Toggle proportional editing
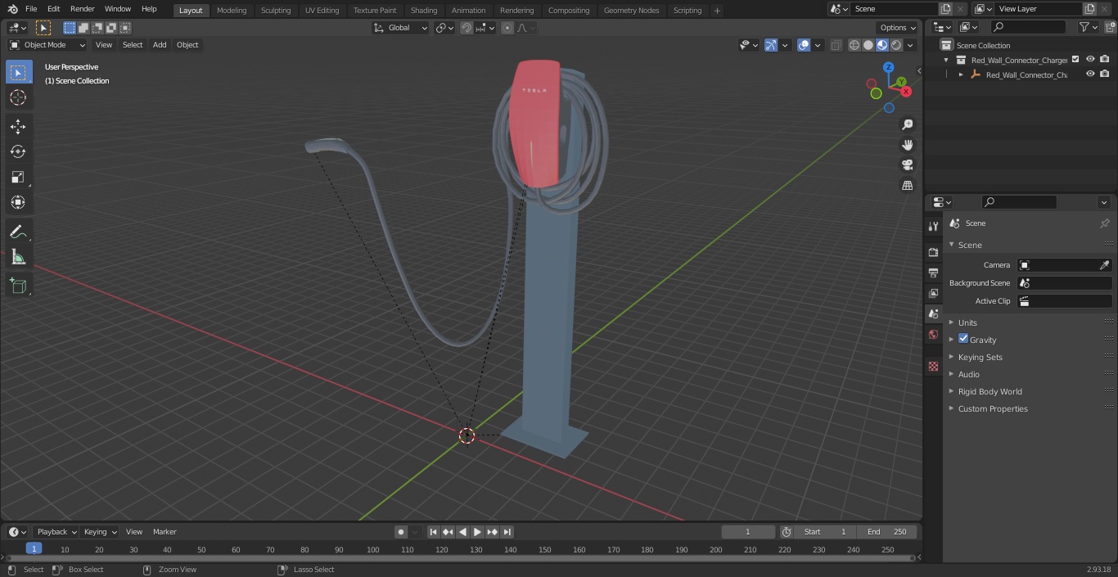 point(507,28)
